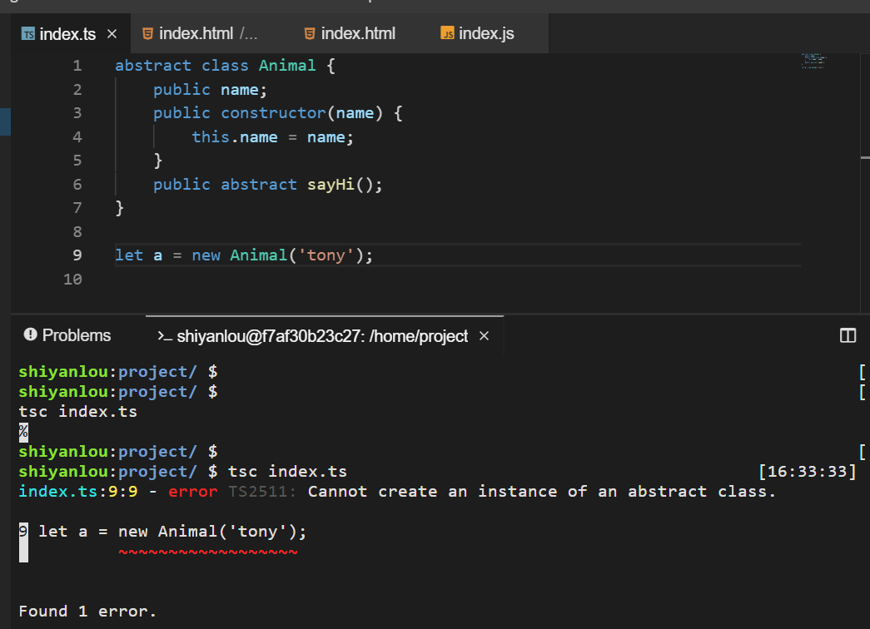The width and height of the screenshot is (870, 629).
Task: Click line number 9 in the gutter
Action: pyautogui.click(x=77, y=255)
